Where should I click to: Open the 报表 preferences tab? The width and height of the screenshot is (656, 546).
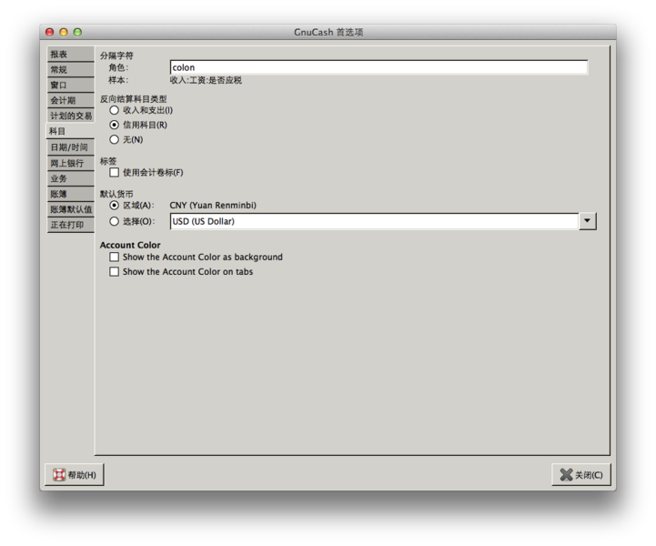[x=70, y=54]
